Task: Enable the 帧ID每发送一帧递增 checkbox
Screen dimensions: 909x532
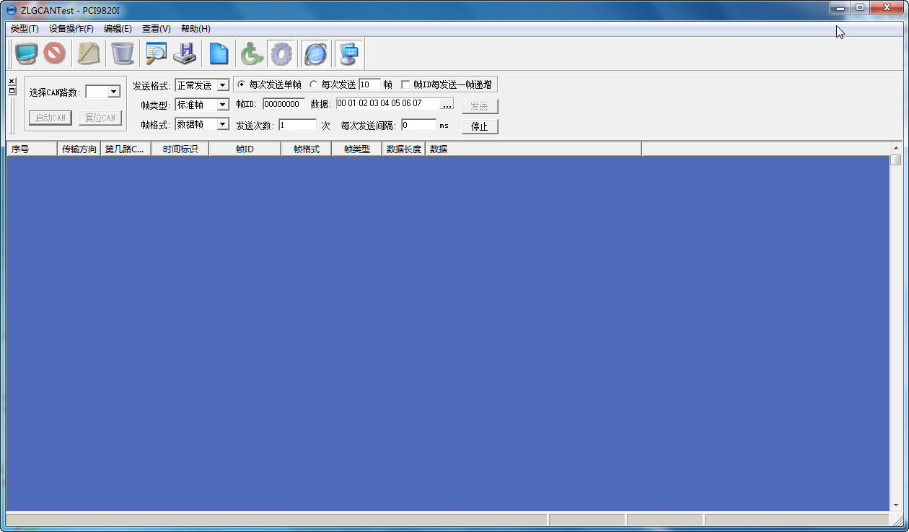Action: coord(405,84)
